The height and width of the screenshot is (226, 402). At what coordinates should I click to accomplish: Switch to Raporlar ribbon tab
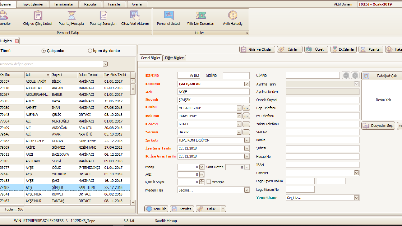point(91,4)
